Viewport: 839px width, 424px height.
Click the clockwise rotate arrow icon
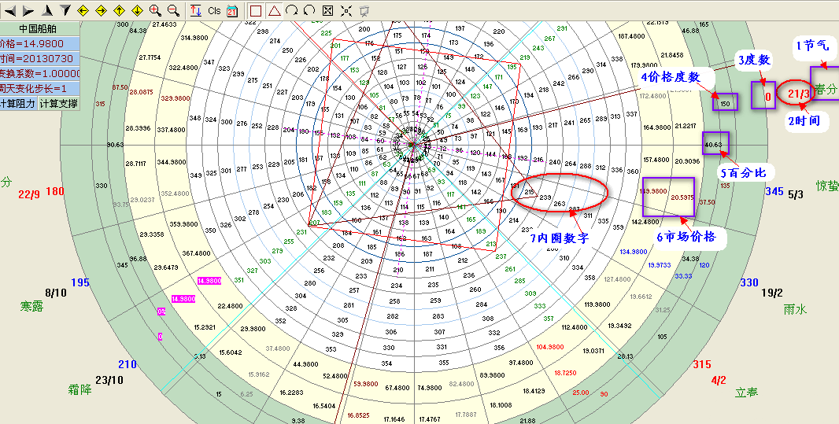tap(291, 10)
